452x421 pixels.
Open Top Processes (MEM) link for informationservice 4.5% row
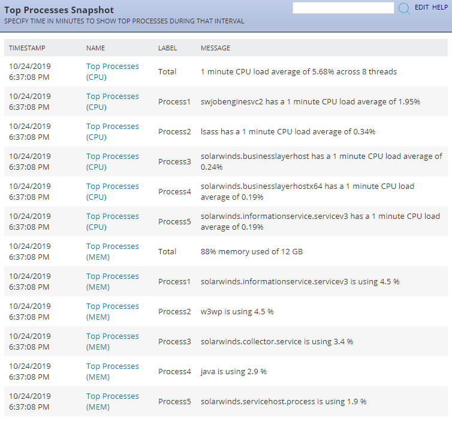113,281
